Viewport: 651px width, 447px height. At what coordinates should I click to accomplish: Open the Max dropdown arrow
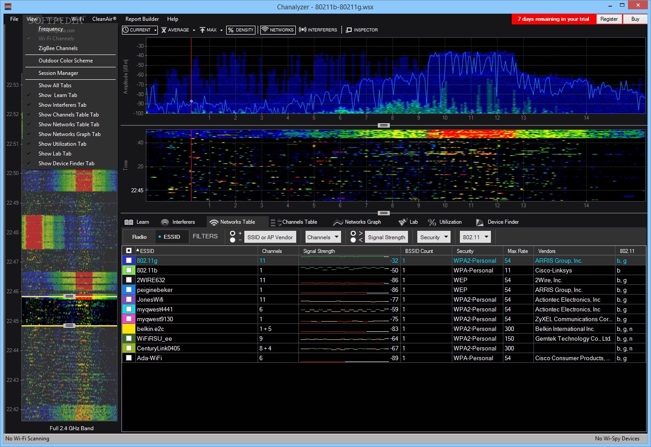point(221,30)
